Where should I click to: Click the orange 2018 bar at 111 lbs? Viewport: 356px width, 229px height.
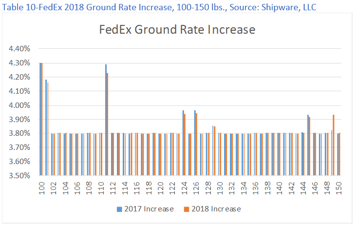pos(108,124)
